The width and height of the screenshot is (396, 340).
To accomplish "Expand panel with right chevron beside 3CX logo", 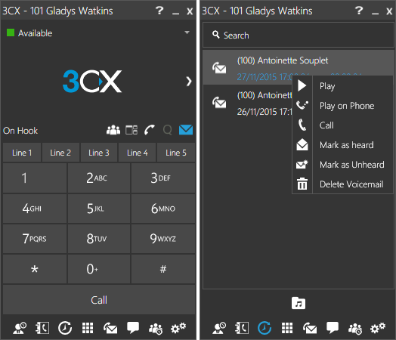I will (x=189, y=82).
